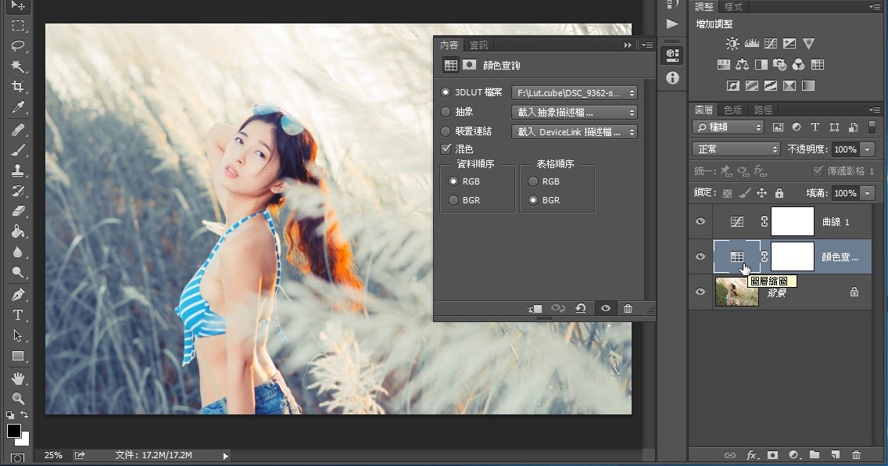Select the 背景 layer thumbnail
The width and height of the screenshot is (888, 466).
[737, 292]
